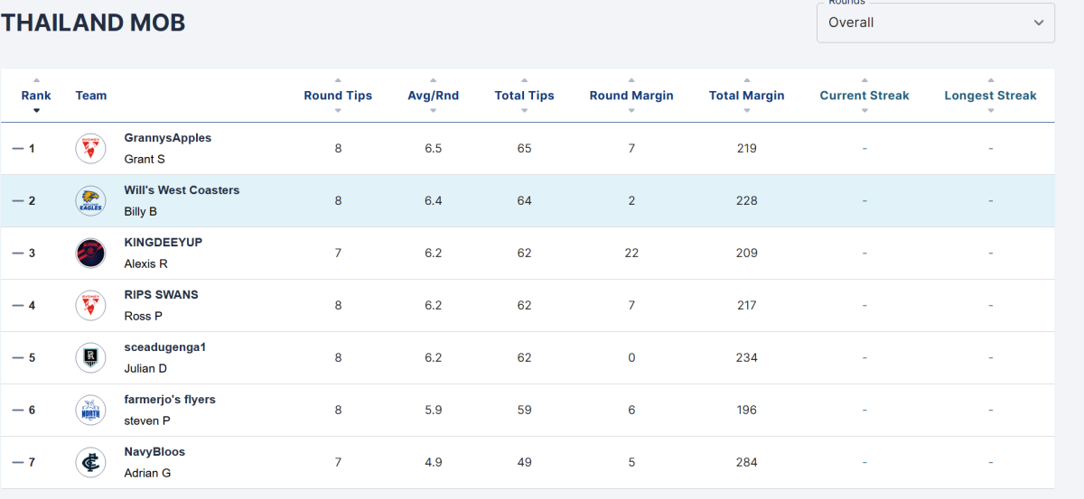Click the North Melbourne logo beside farmerjo's flyers
Viewport: 1084px width, 499px height.
pyautogui.click(x=90, y=410)
